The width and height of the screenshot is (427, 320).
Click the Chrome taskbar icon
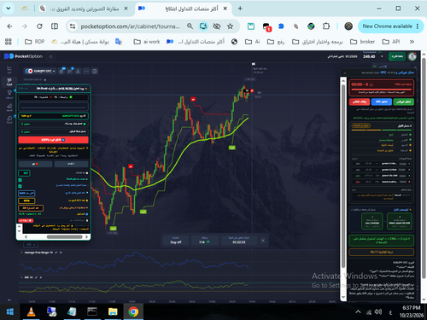click(x=133, y=312)
